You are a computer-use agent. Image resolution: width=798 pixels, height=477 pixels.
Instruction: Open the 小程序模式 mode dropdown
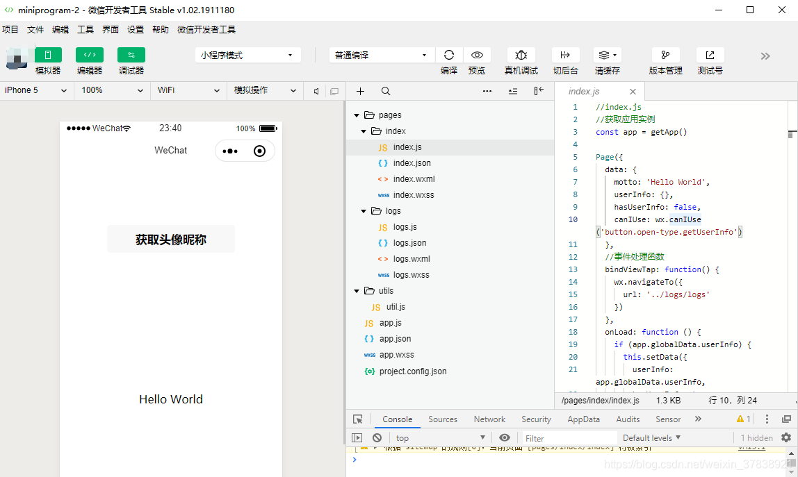(248, 55)
